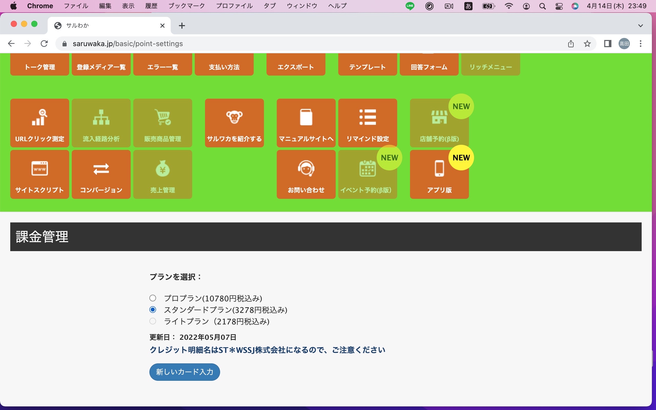This screenshot has width=656, height=410.
Task: Click the 回答フォーム button
Action: pos(429,65)
